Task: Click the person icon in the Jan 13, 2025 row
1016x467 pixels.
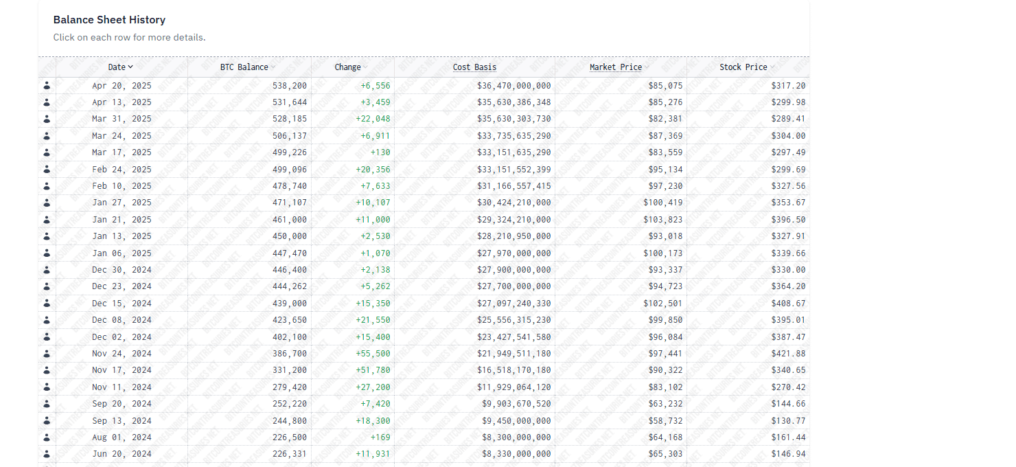Action: pos(47,236)
